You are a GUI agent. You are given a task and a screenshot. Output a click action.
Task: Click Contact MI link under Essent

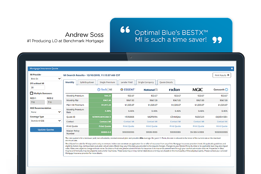click(x=128, y=122)
